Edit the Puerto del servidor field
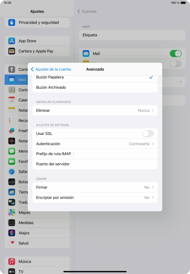Image resolution: width=190 pixels, height=274 pixels. 95,164
